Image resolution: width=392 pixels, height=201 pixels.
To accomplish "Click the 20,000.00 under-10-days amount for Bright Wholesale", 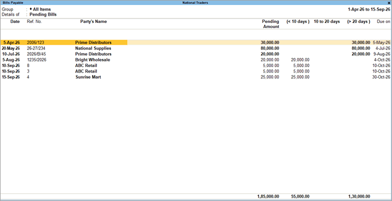I will [300, 60].
